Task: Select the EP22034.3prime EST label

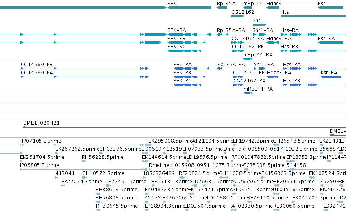Action: [82, 182]
